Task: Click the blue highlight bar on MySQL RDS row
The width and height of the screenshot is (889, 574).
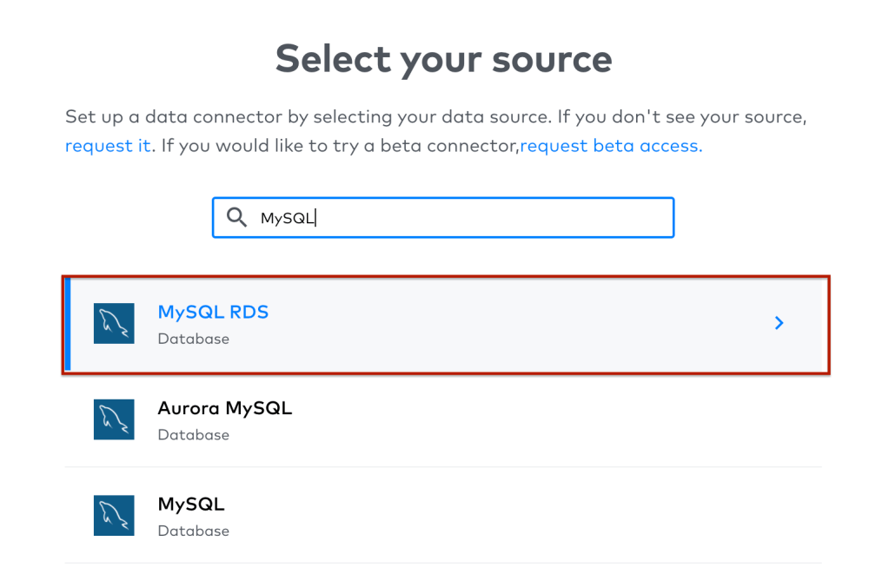Action: click(x=66, y=324)
